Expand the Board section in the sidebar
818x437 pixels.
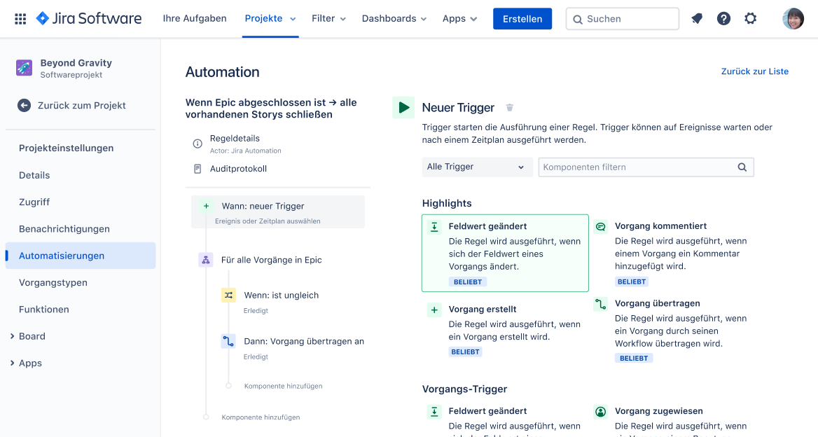point(31,336)
